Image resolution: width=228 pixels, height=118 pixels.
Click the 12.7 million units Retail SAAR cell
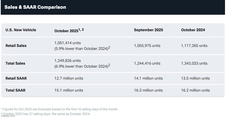coord(69,78)
